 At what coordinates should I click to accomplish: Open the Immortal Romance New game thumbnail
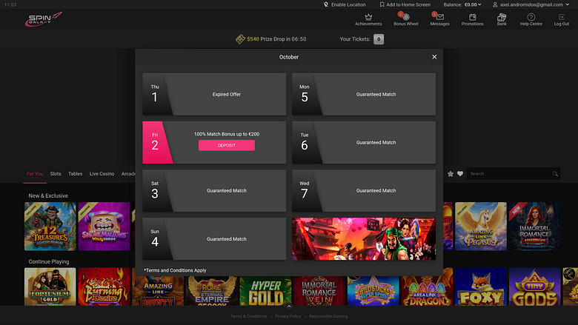tap(534, 227)
